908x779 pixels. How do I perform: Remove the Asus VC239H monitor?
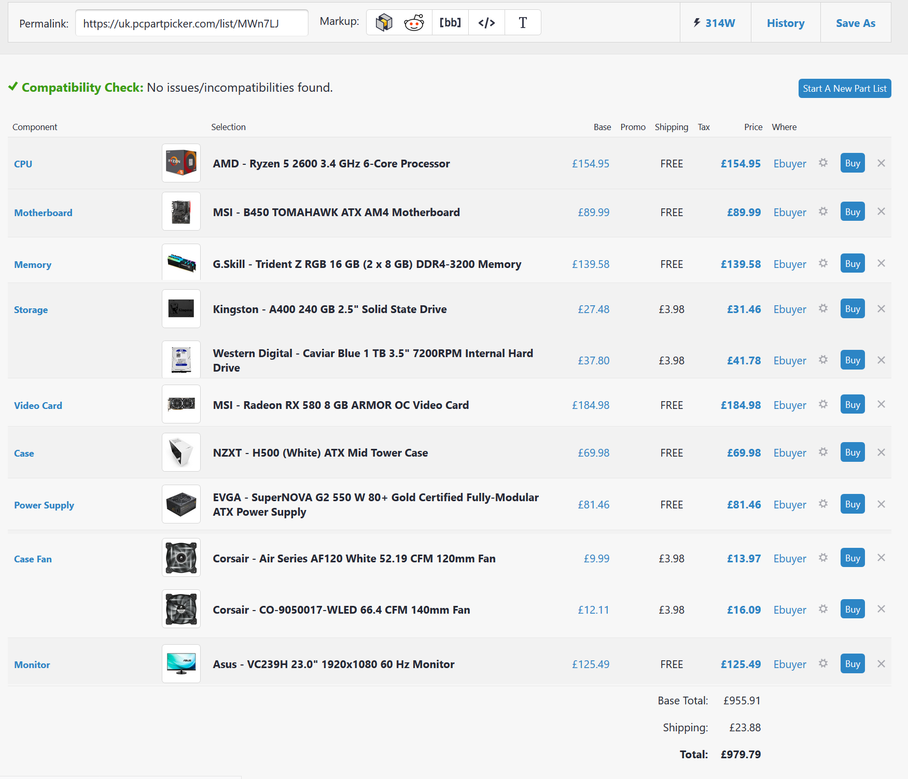click(881, 664)
